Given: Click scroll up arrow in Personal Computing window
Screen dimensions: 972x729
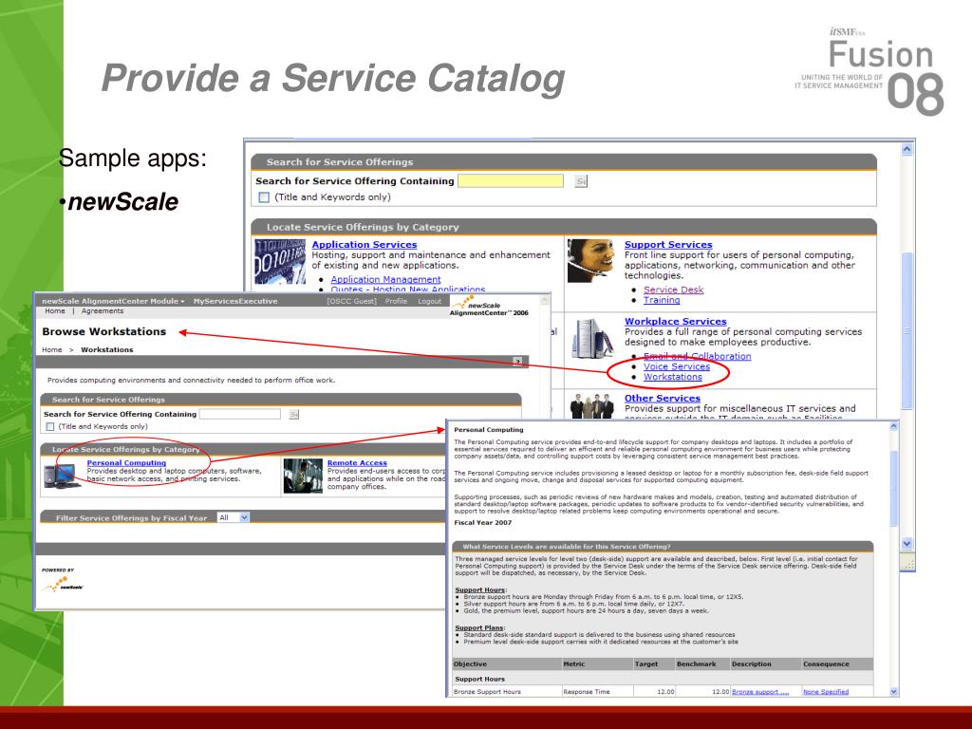Looking at the screenshot, I should coord(894,426).
